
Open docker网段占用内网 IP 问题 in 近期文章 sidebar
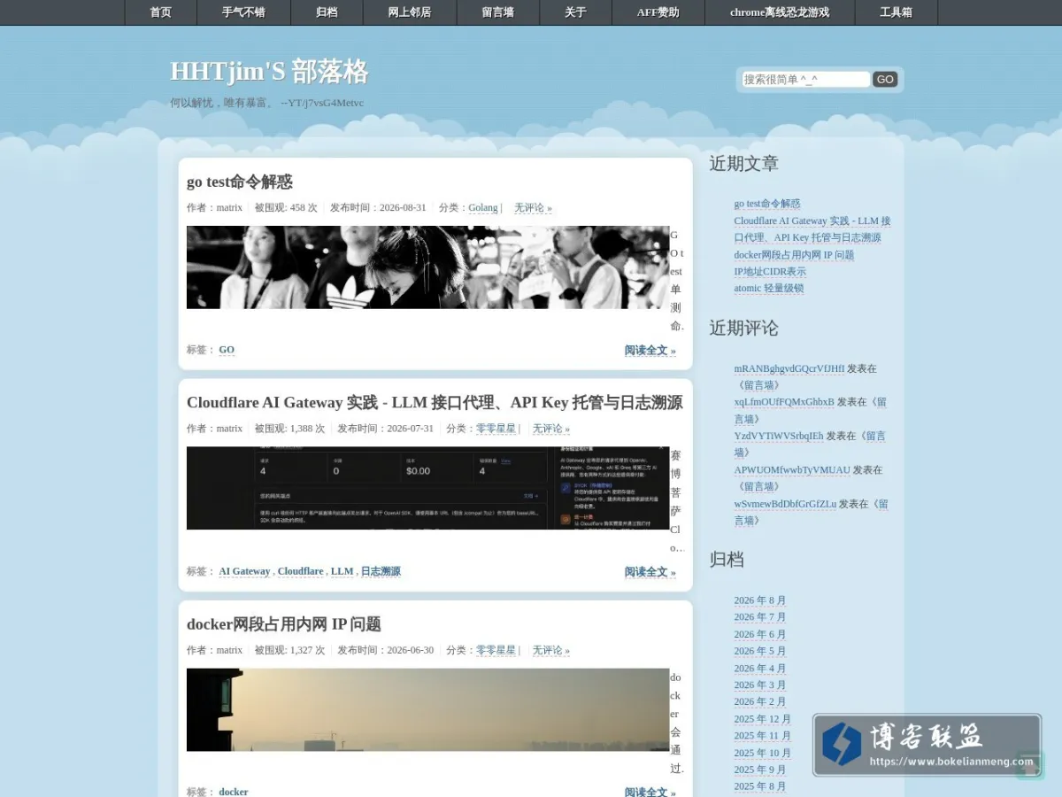coord(794,255)
